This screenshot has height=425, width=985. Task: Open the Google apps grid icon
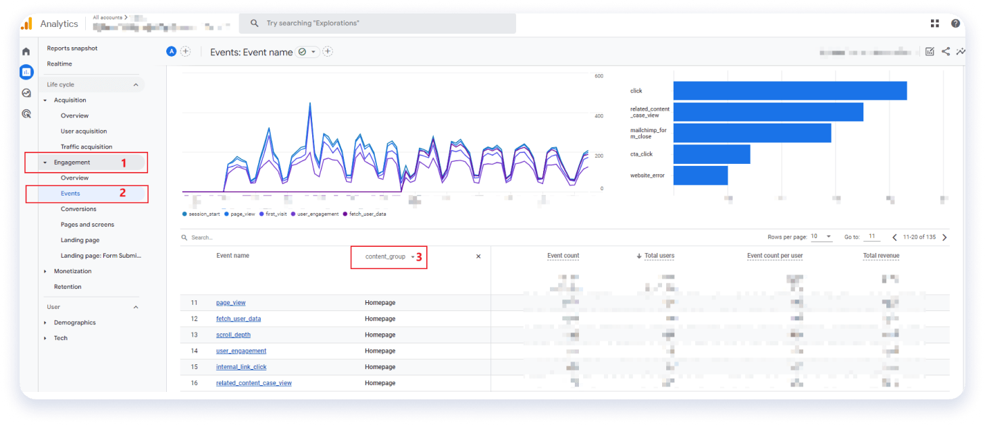(935, 24)
